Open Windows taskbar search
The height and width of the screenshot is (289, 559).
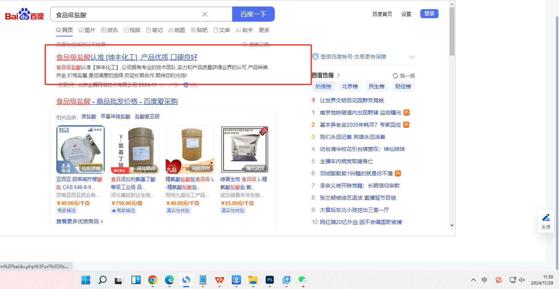point(102,280)
